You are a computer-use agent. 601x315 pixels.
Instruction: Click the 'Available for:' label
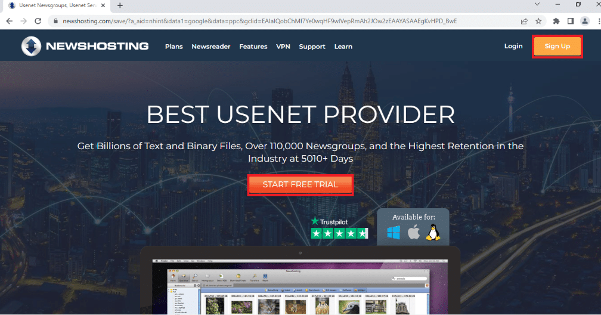414,217
